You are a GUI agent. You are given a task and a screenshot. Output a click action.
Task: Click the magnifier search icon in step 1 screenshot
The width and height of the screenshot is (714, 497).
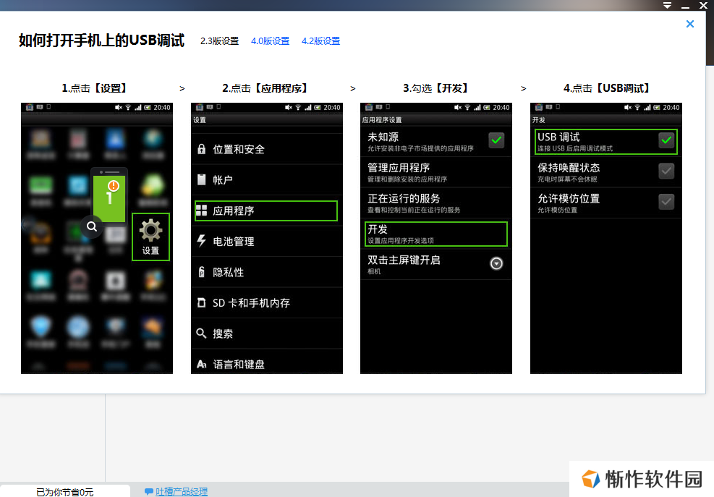92,226
